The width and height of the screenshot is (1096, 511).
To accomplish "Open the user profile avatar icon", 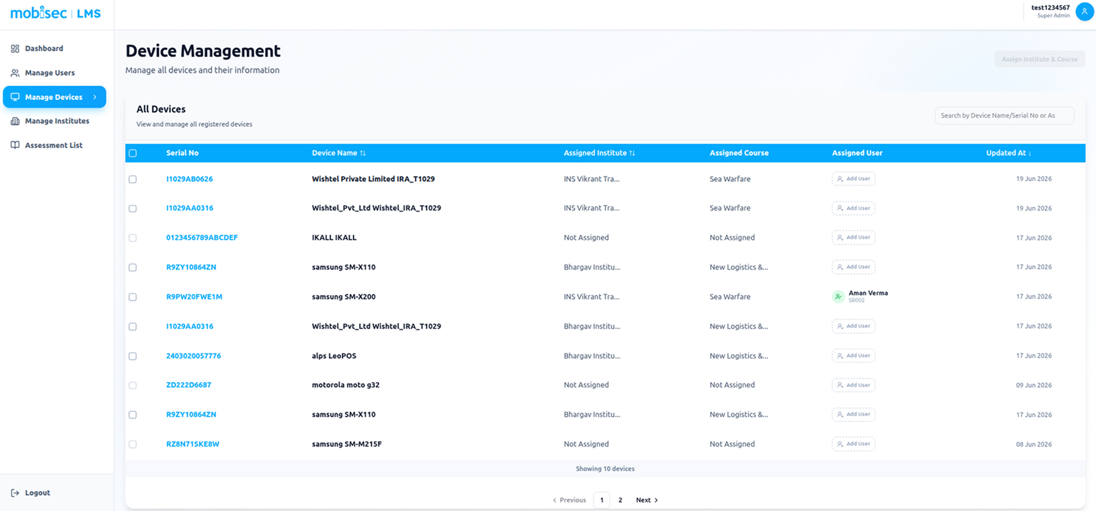I will [1084, 12].
